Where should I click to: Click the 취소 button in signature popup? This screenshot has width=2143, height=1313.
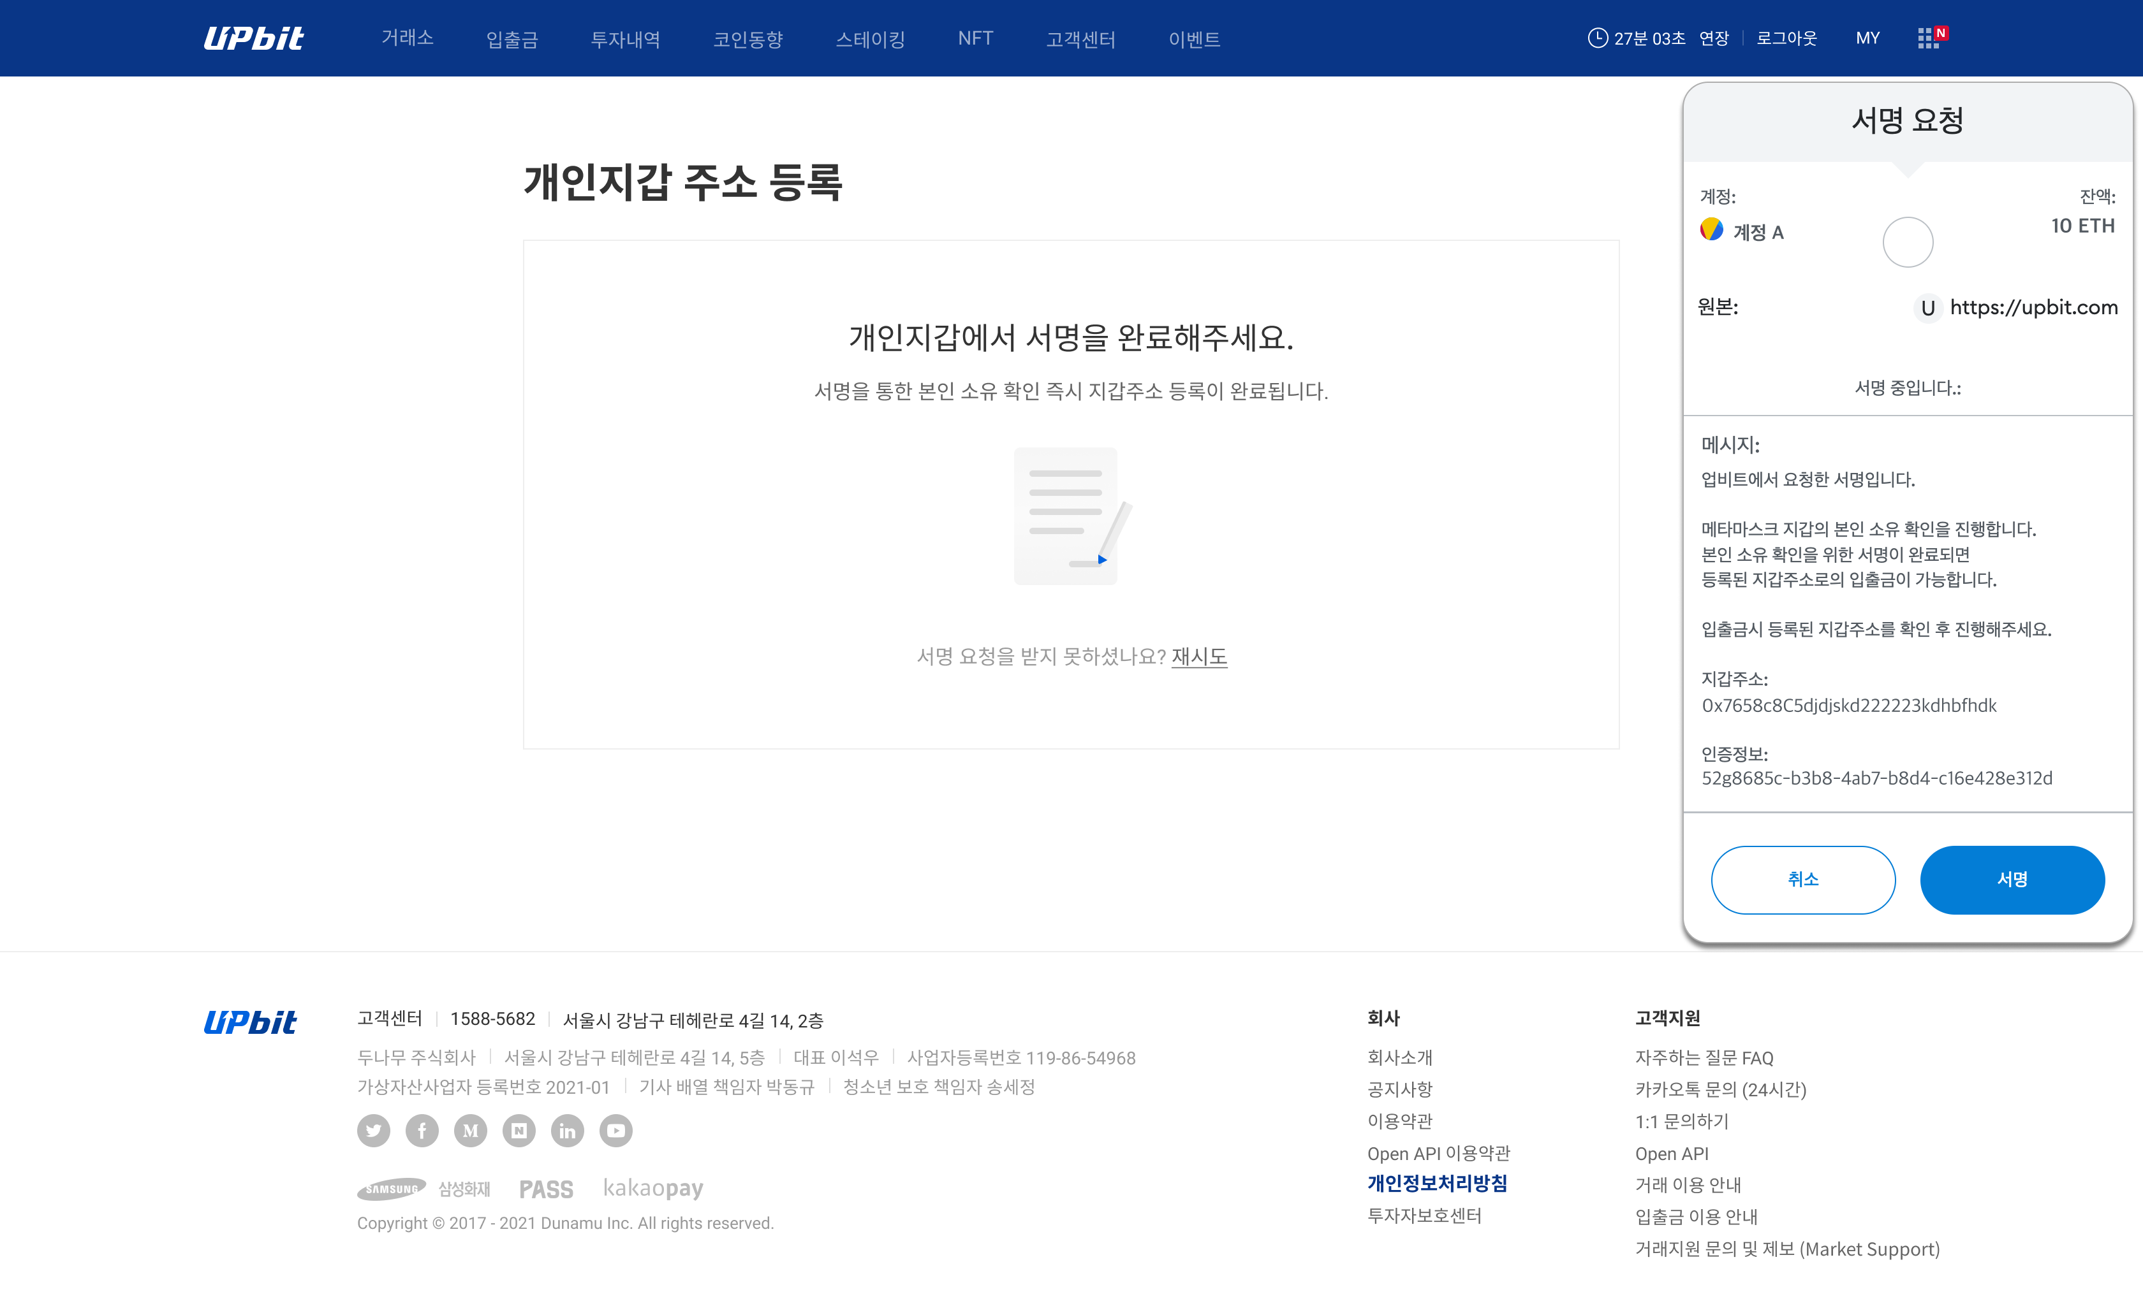tap(1803, 880)
